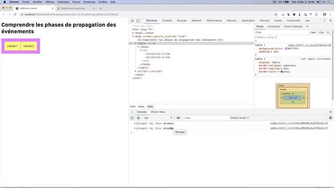Collapse the body element node
This screenshot has width=334, height=188.
133,37
